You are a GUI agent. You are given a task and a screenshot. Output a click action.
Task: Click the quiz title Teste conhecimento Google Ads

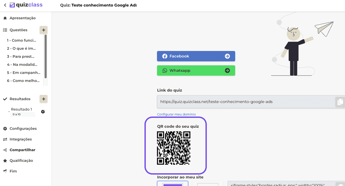[x=104, y=5]
